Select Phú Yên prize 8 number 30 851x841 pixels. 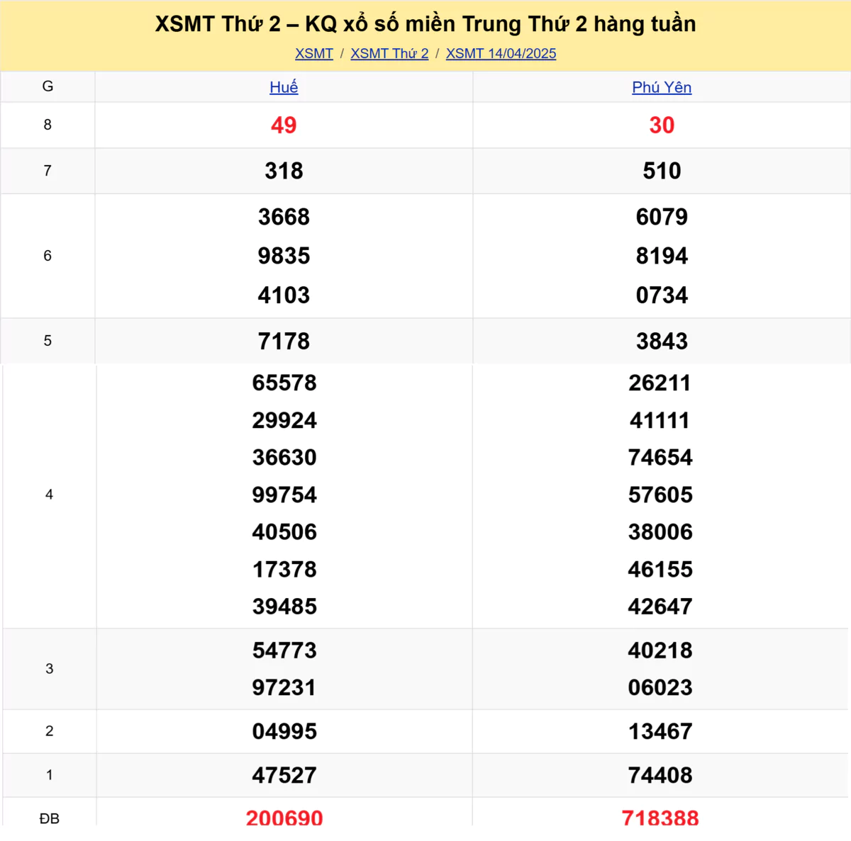point(662,125)
